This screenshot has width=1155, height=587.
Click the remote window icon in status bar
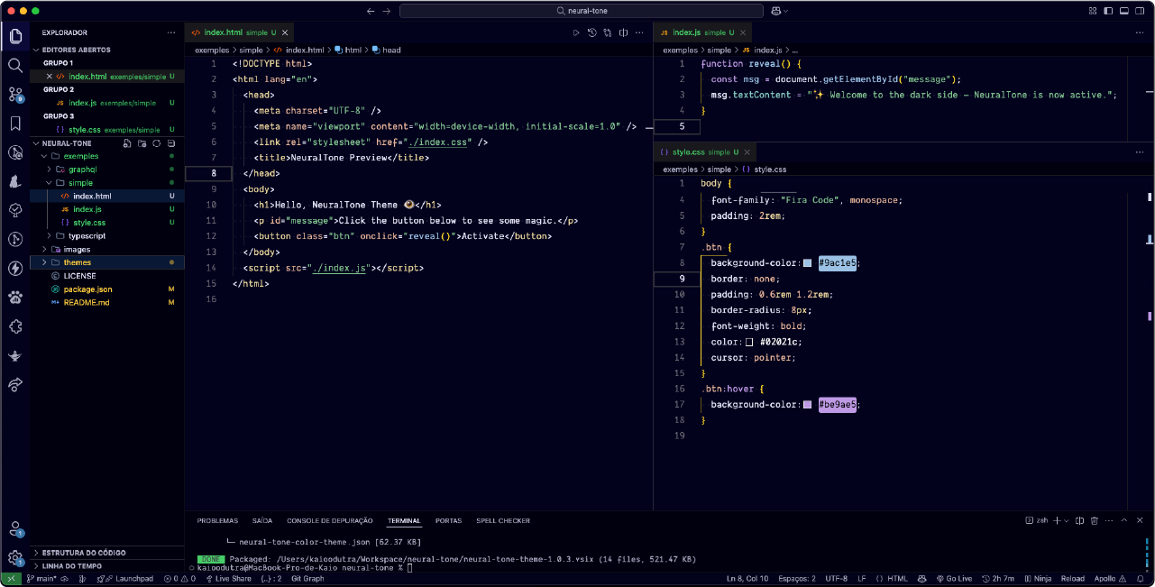click(x=12, y=578)
